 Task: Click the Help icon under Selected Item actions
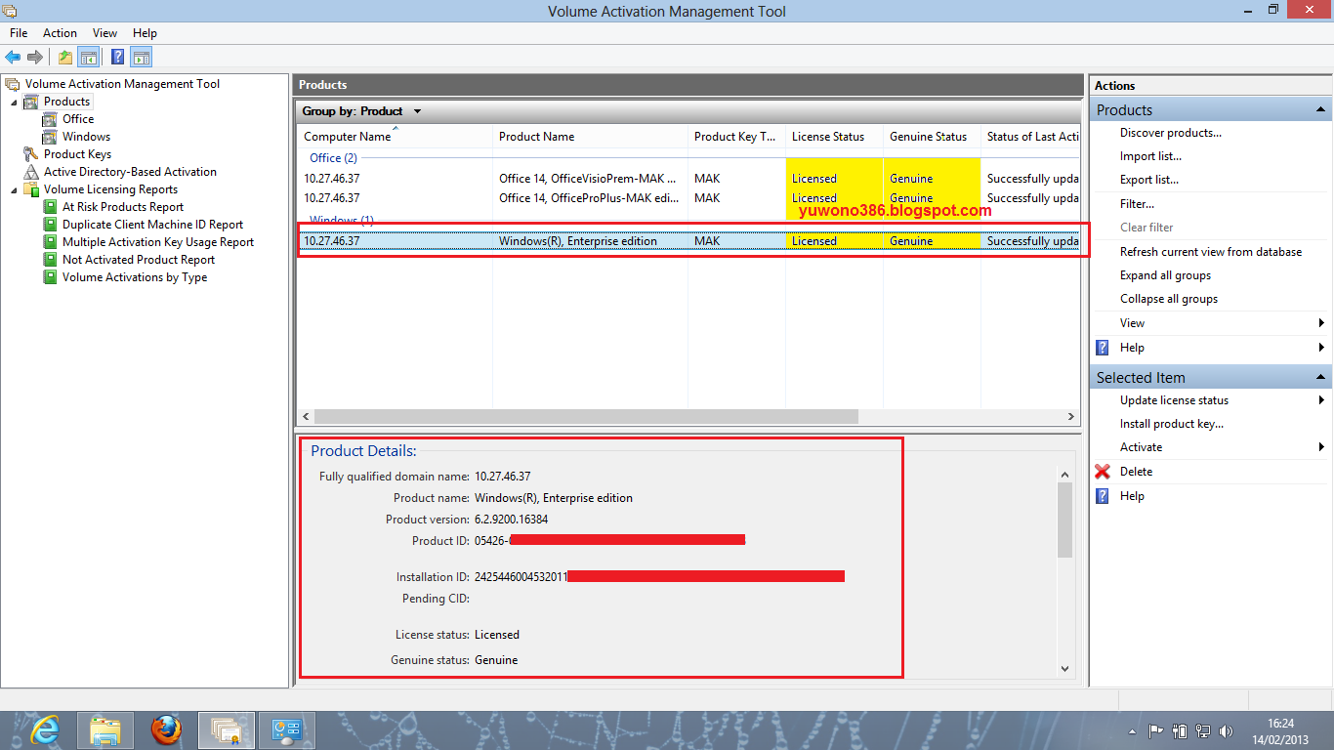click(1103, 496)
